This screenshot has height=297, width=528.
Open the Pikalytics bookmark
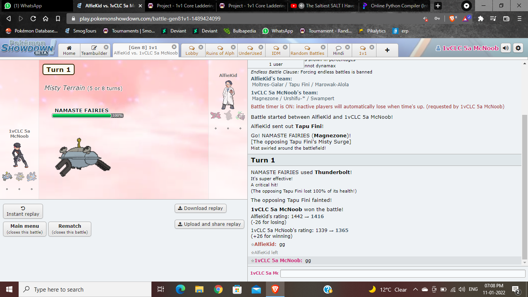[372, 31]
